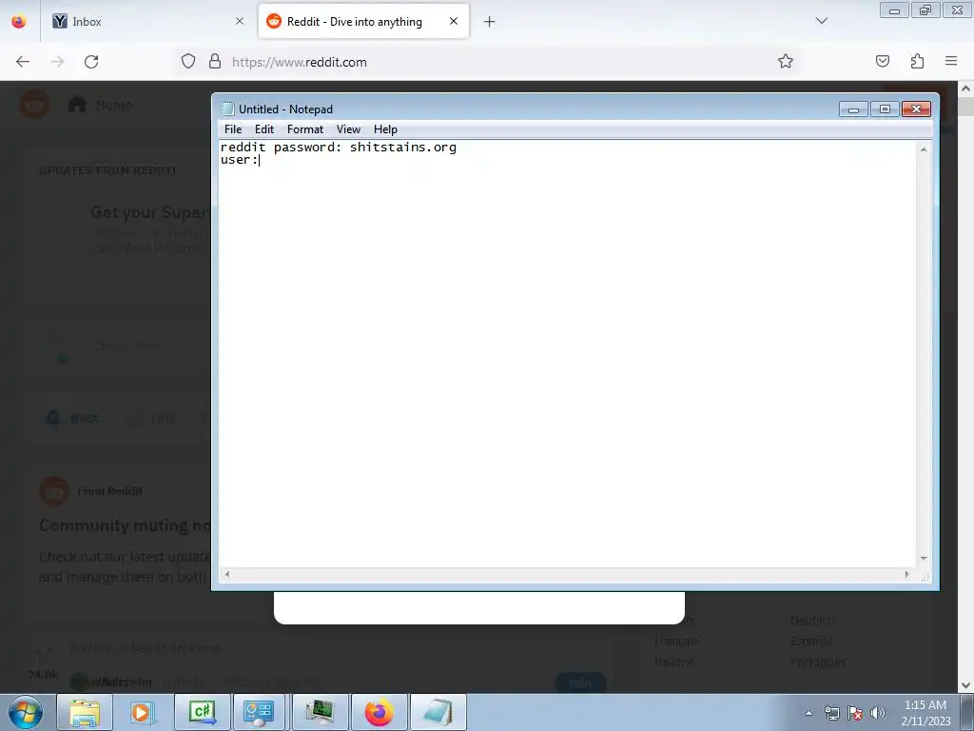Open the volume speaker tray icon
Screen dimensions: 974x731
877,713
